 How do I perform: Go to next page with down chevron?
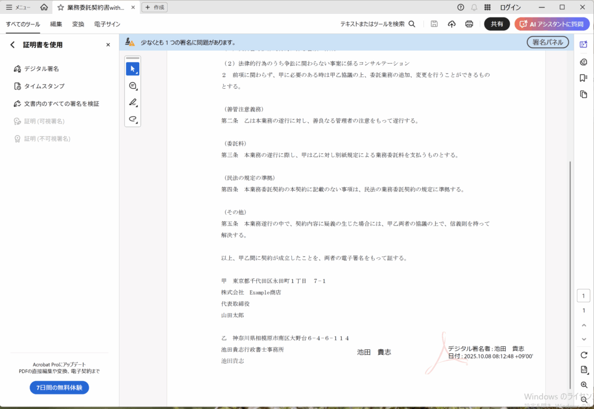pyautogui.click(x=584, y=339)
